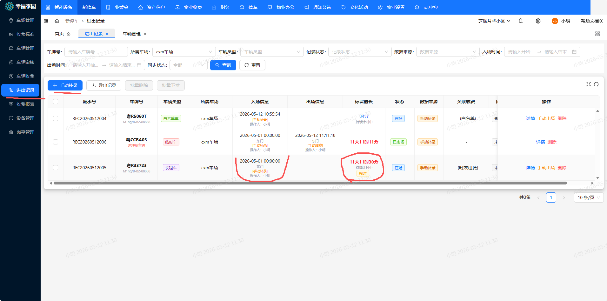Open the 物业设置 top menu
The height and width of the screenshot is (301, 607).
point(391,7)
